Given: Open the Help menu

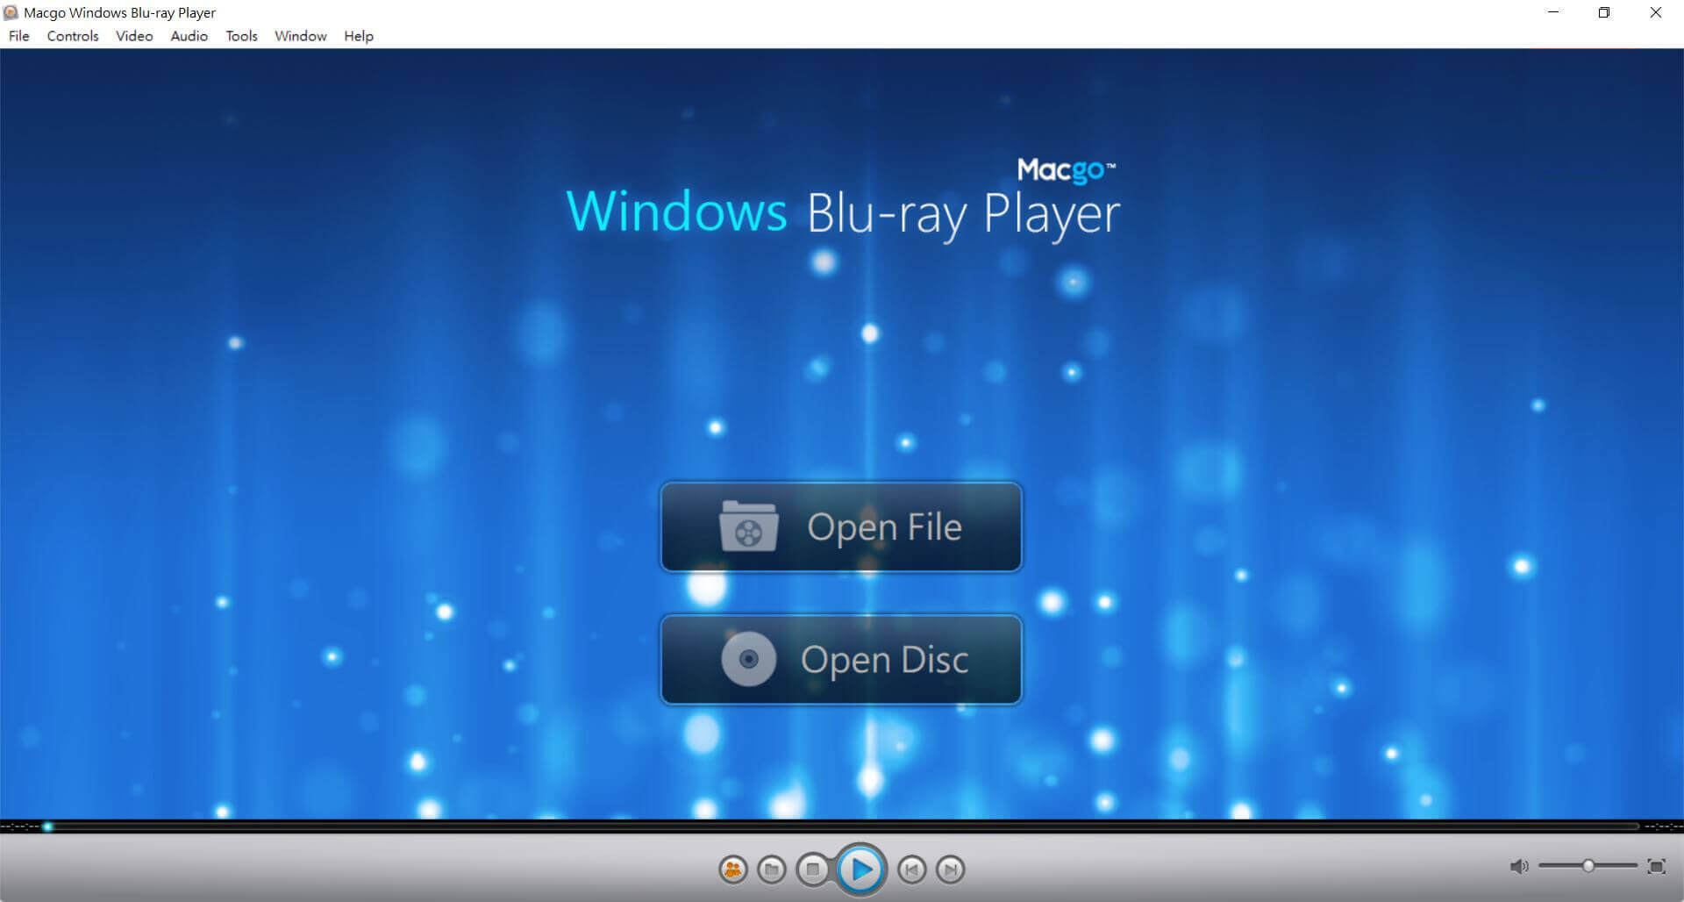Looking at the screenshot, I should point(359,36).
